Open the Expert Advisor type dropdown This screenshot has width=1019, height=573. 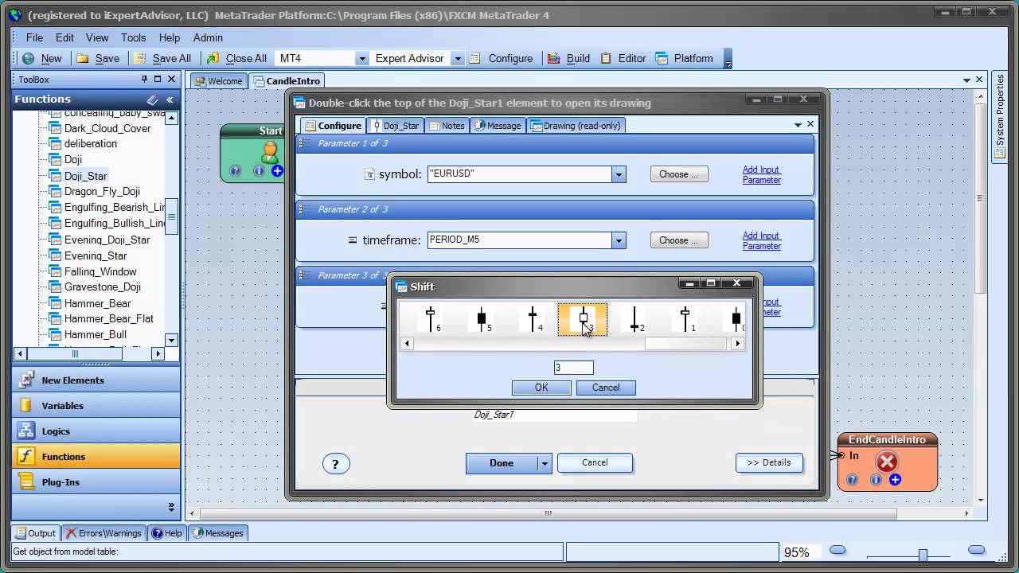457,58
